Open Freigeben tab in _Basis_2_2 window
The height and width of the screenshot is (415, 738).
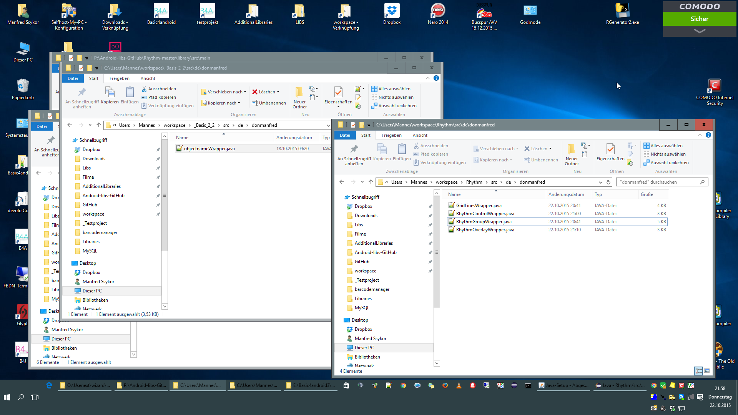point(119,78)
